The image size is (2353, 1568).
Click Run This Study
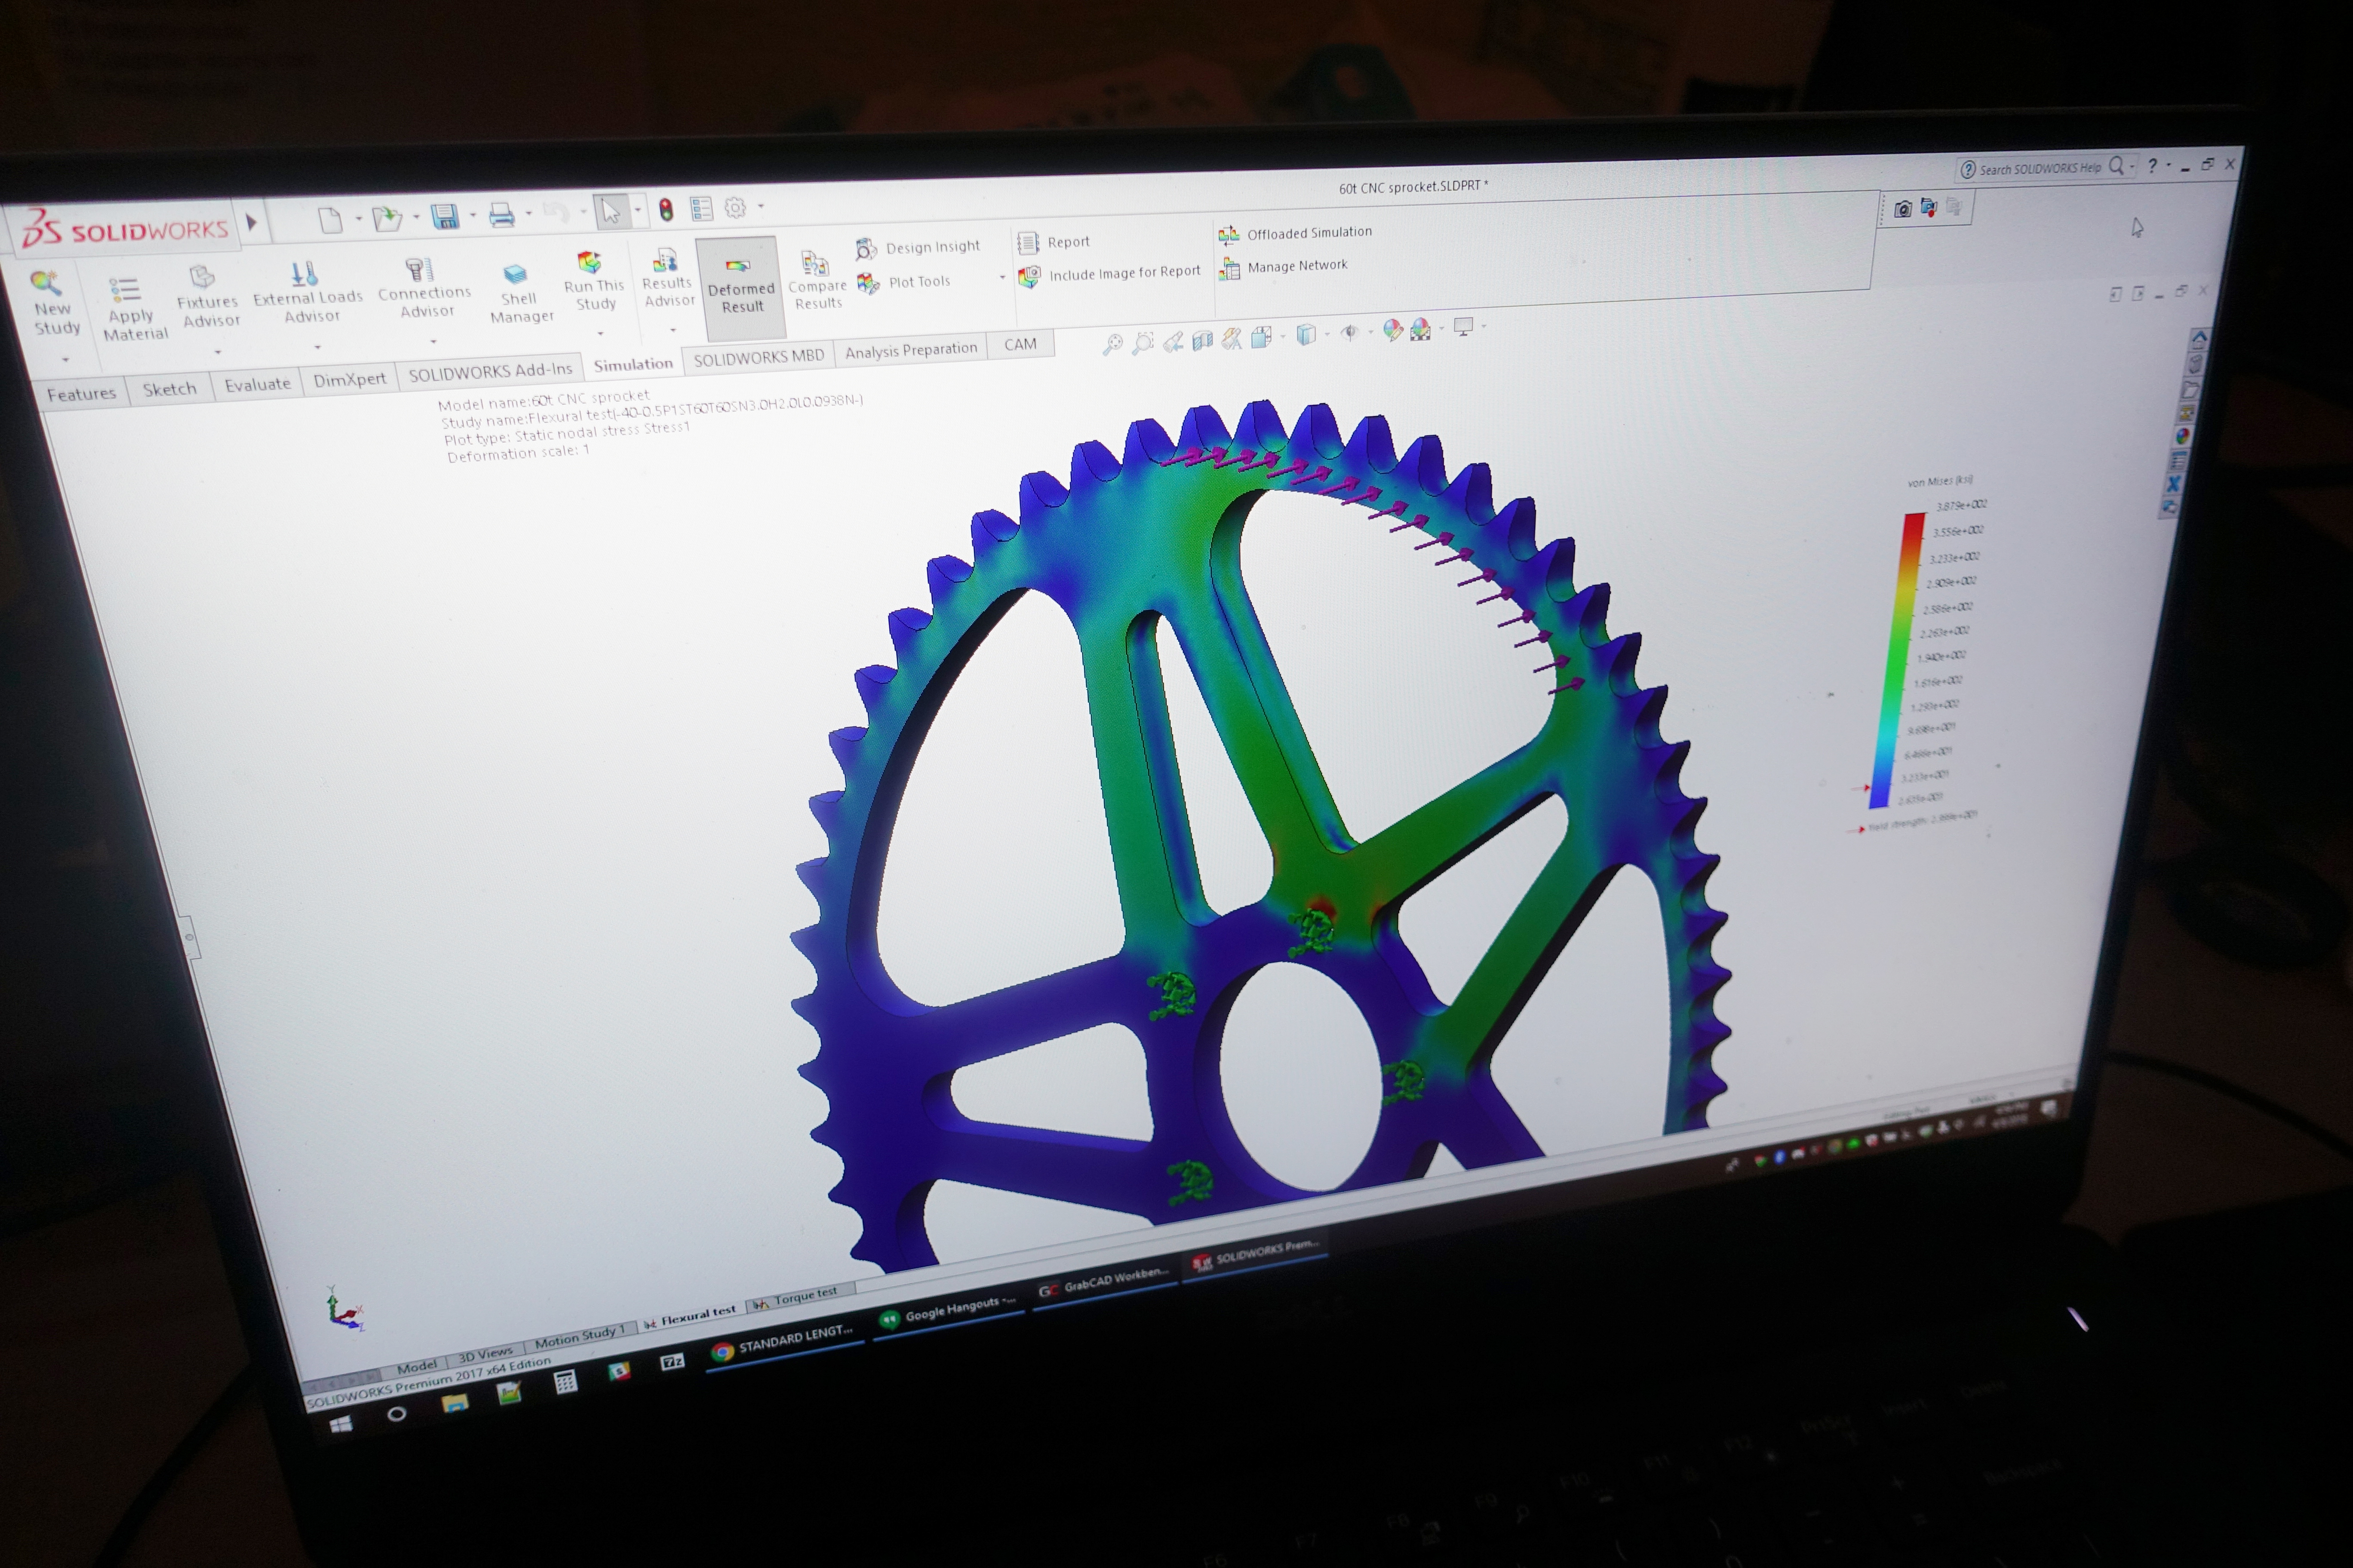pos(593,281)
